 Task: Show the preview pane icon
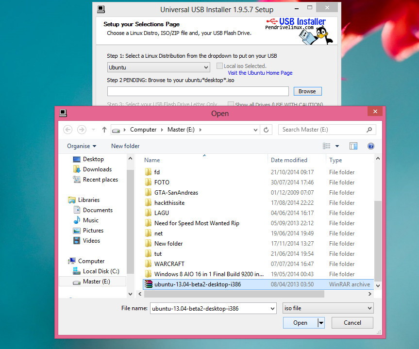[x=353, y=146]
